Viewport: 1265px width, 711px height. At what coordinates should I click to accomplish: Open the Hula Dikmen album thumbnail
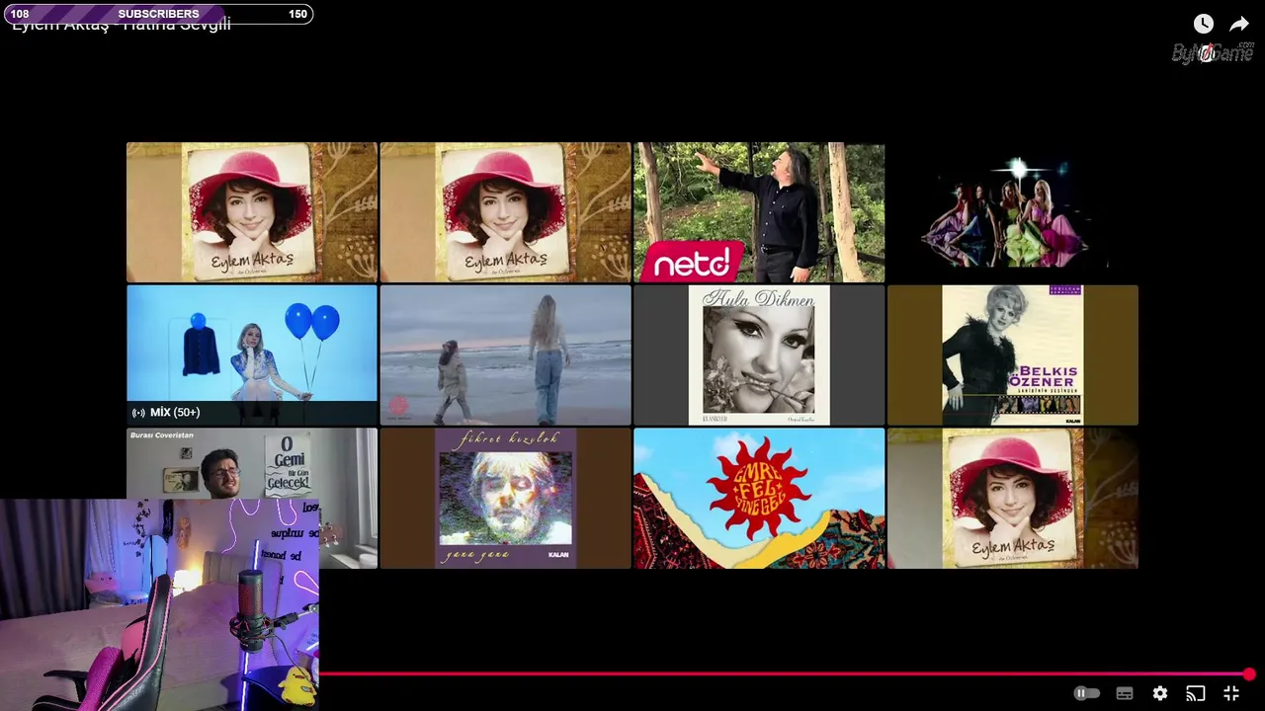coord(759,355)
